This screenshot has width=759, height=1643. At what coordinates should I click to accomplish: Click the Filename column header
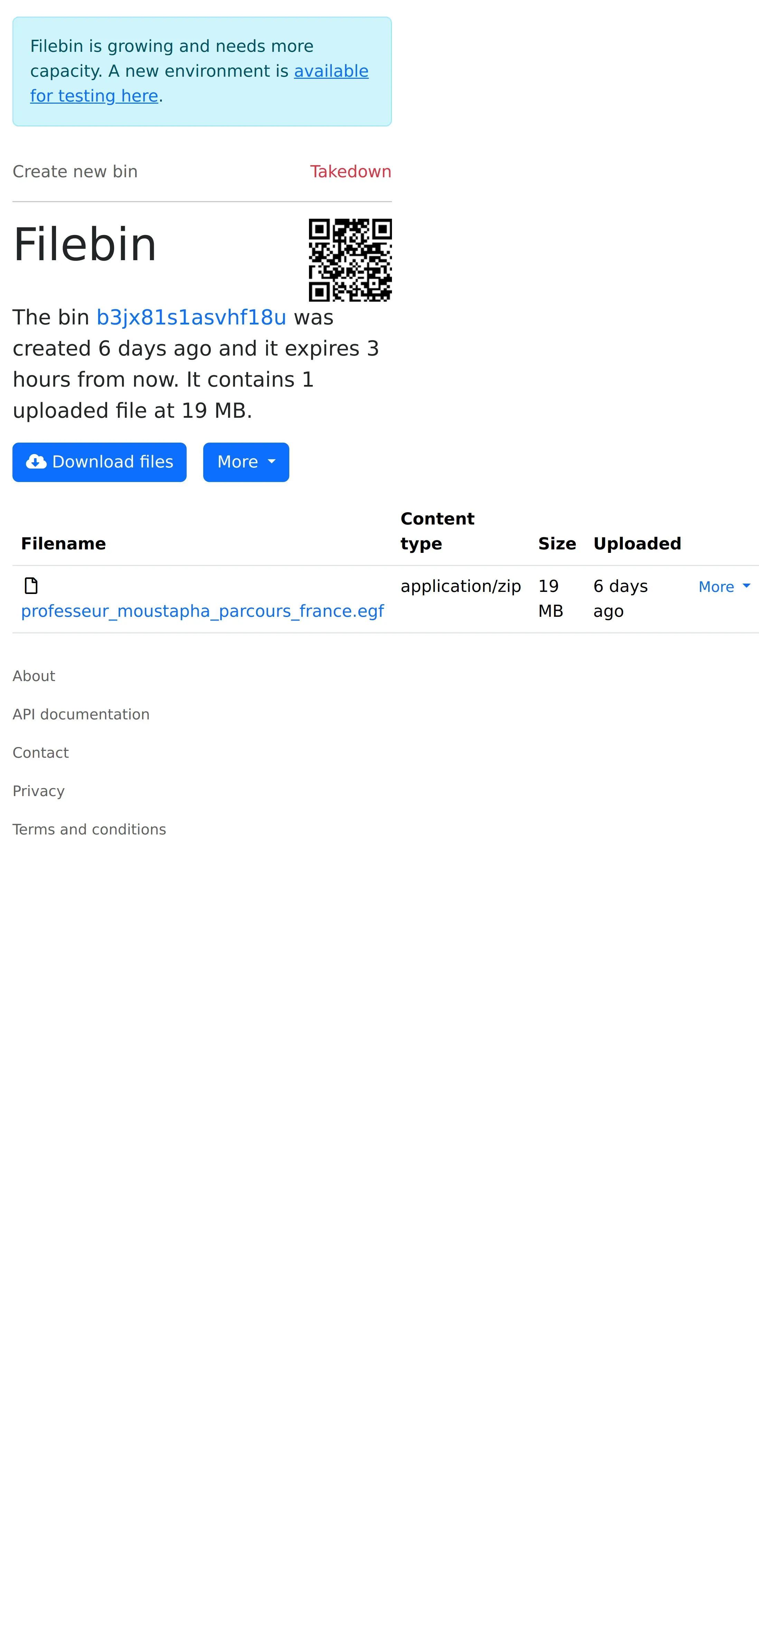point(63,544)
